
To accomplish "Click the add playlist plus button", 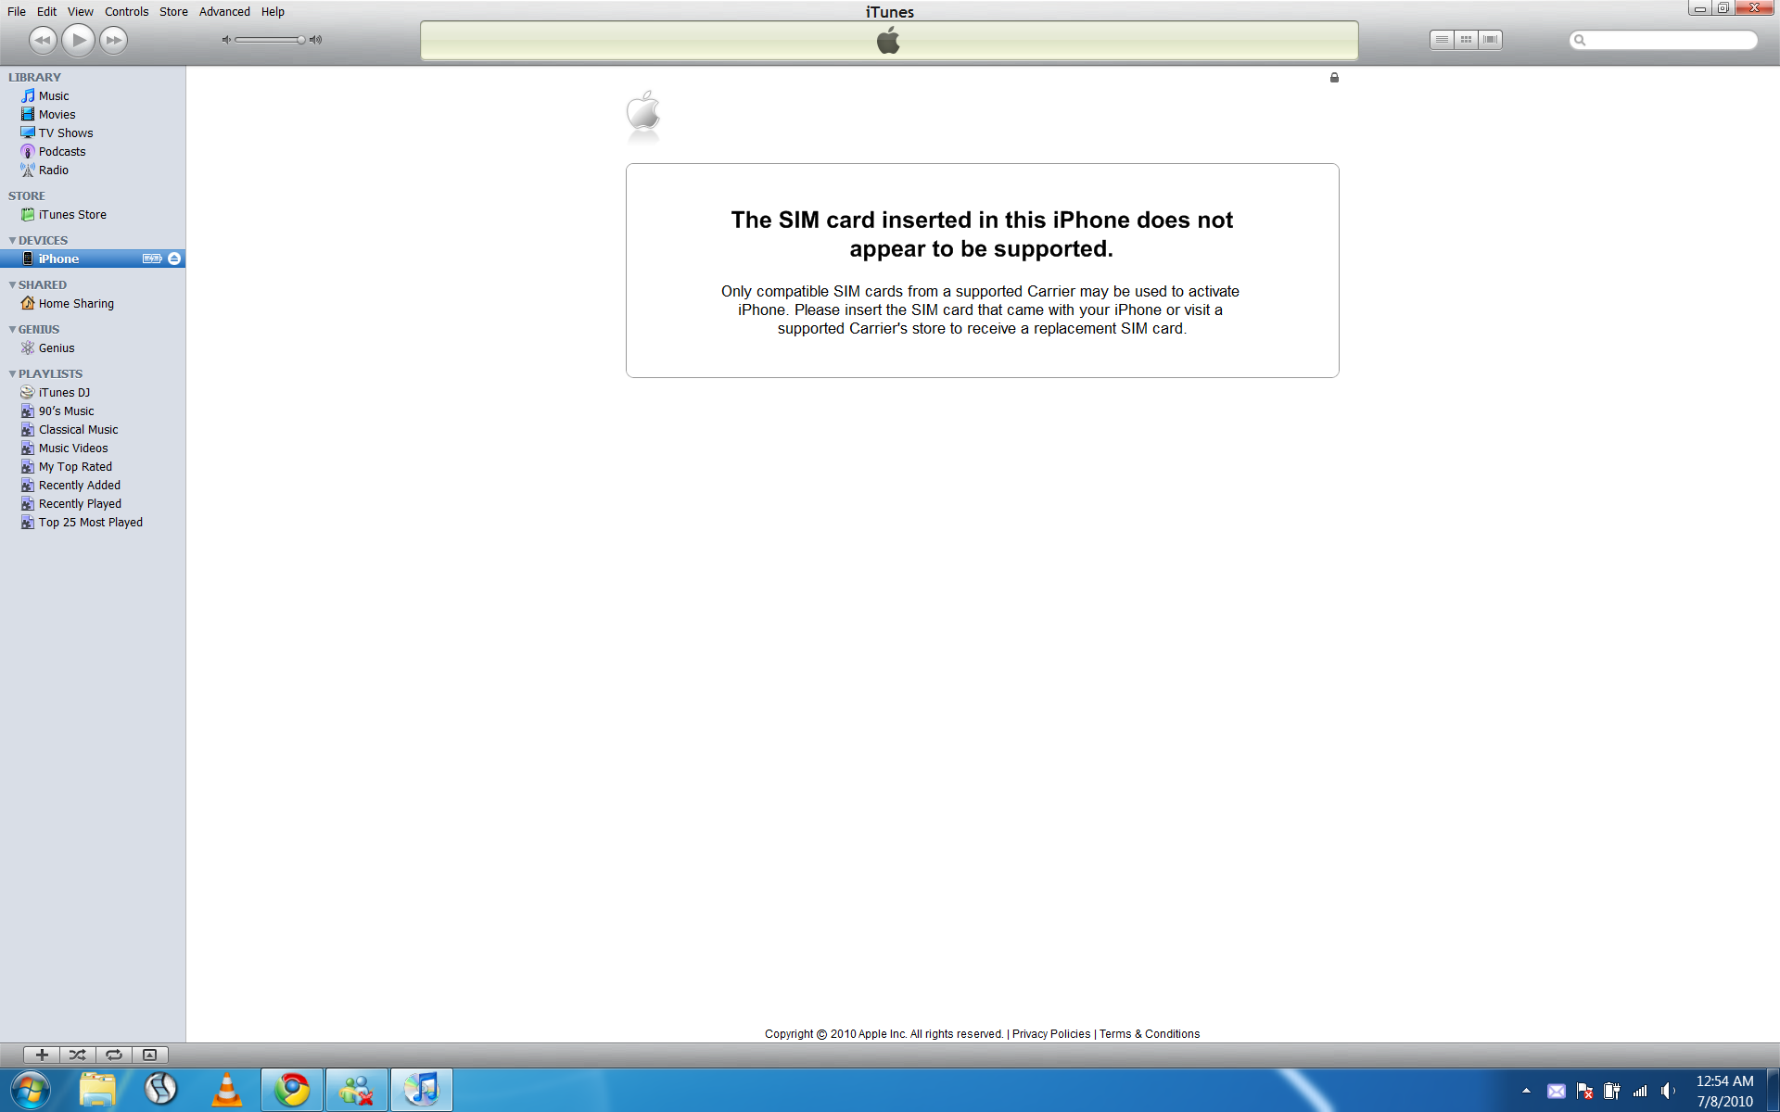I will (42, 1055).
